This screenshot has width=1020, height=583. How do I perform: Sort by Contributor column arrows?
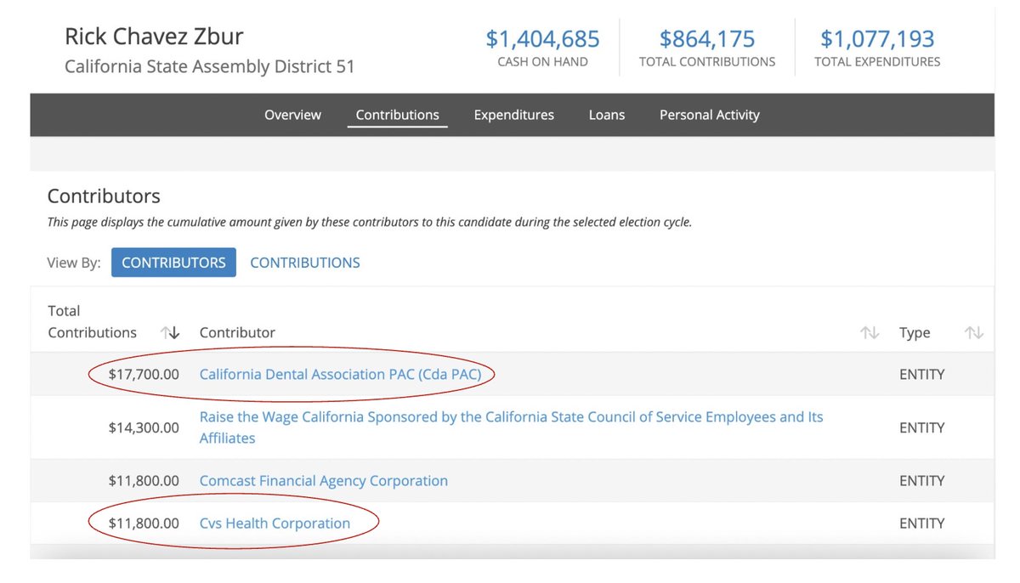coord(869,333)
